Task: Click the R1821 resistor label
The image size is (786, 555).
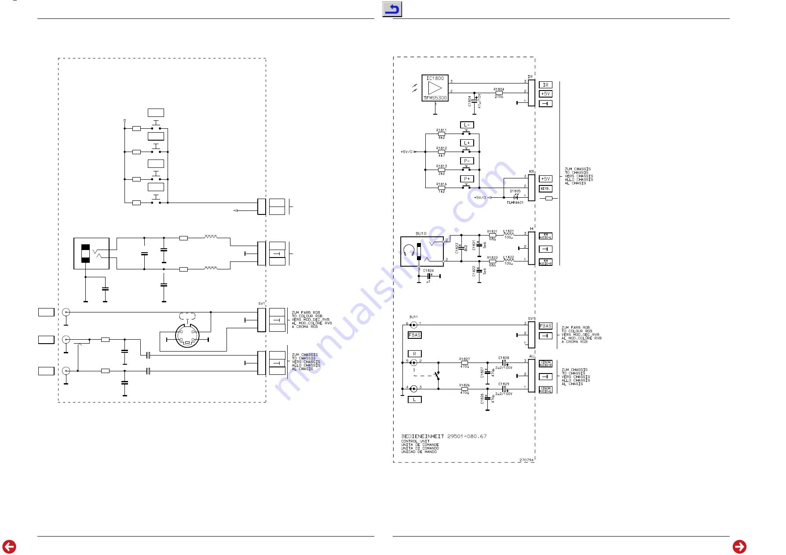Action: [x=492, y=231]
